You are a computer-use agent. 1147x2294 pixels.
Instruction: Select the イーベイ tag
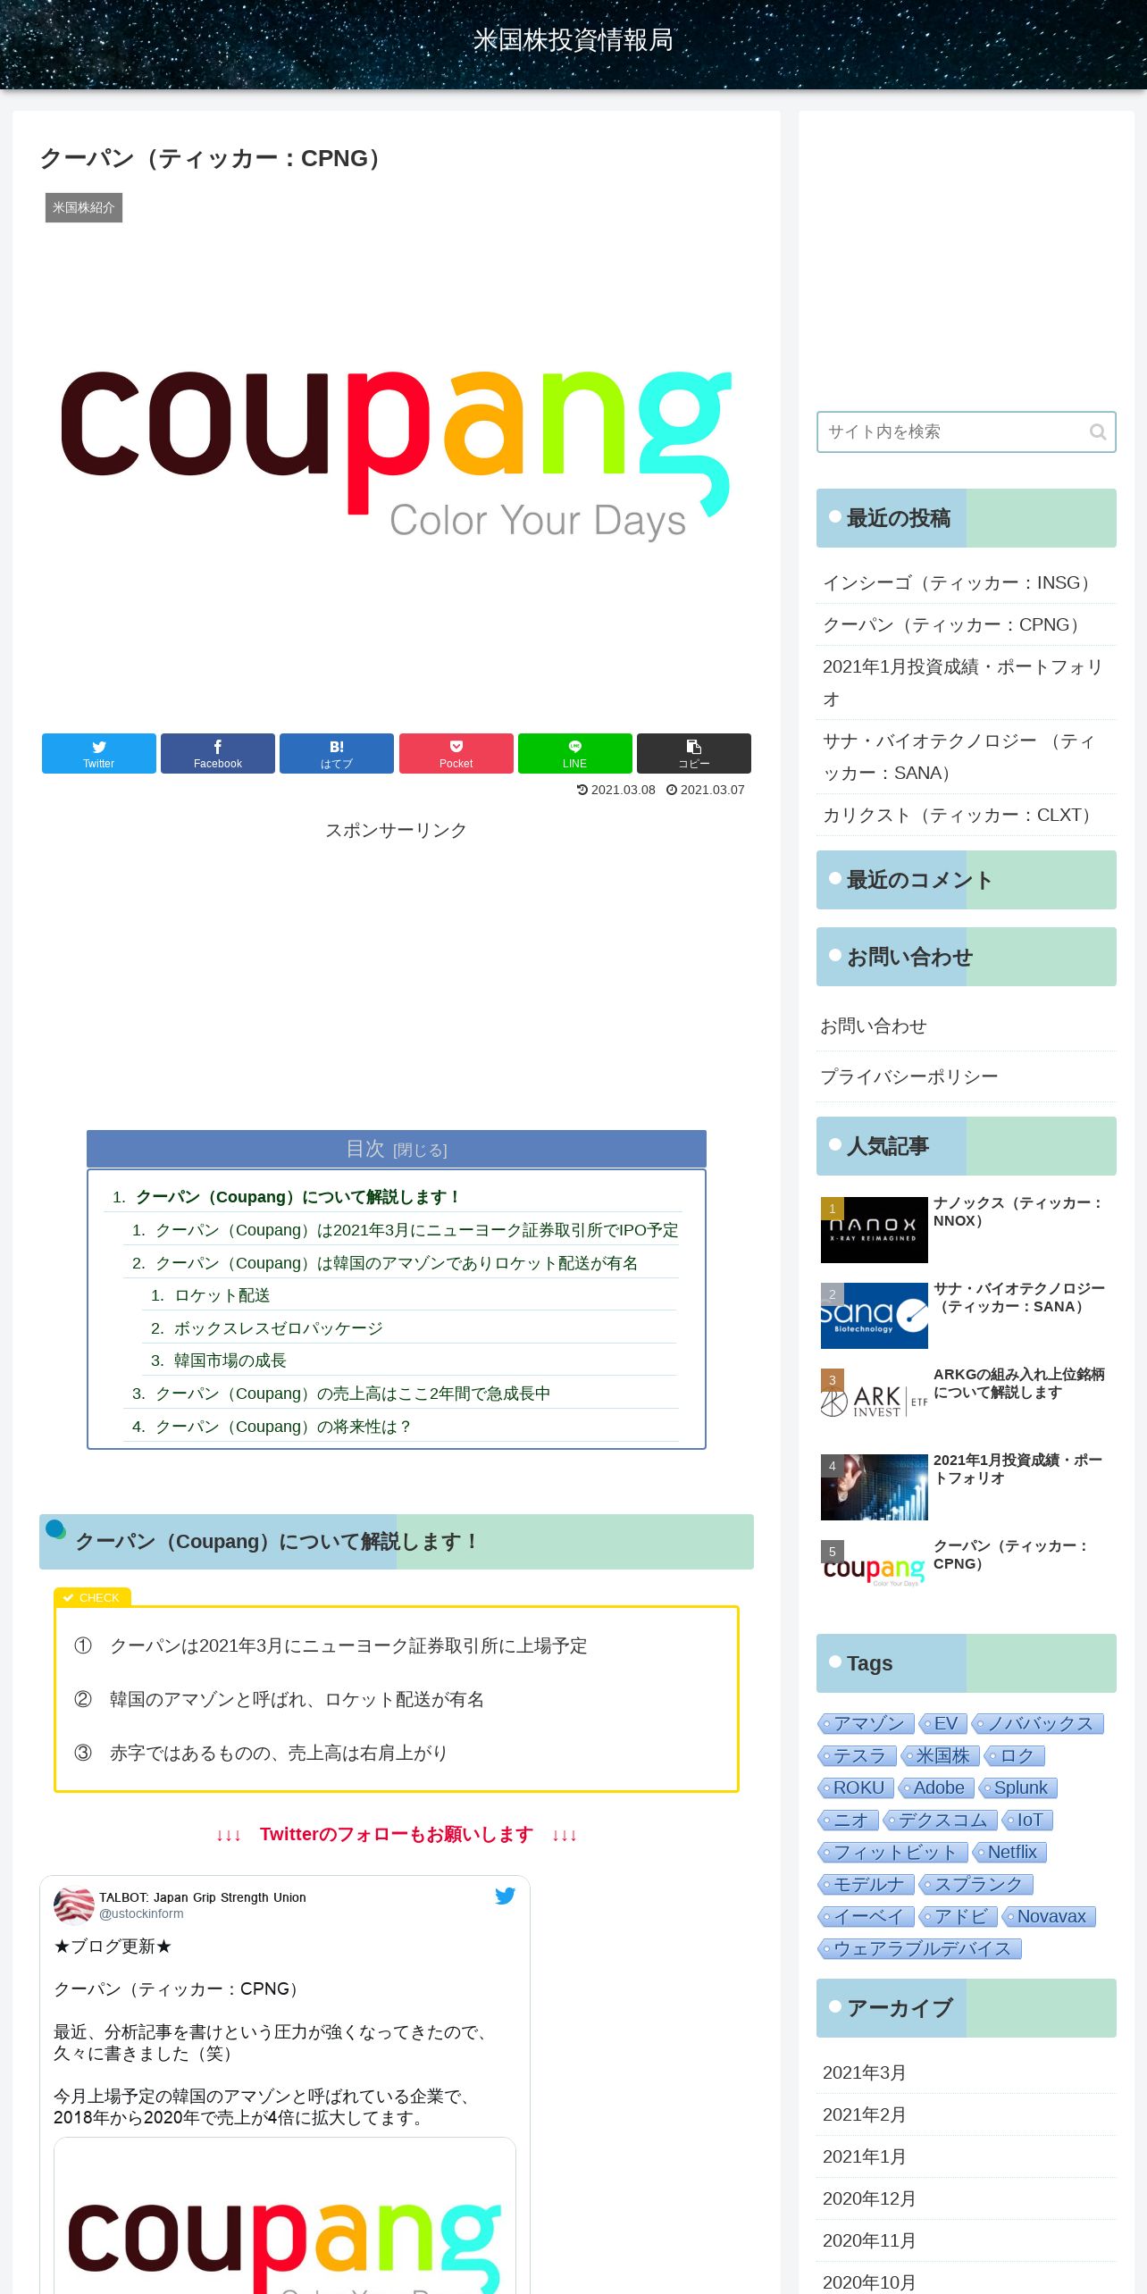[x=867, y=1917]
